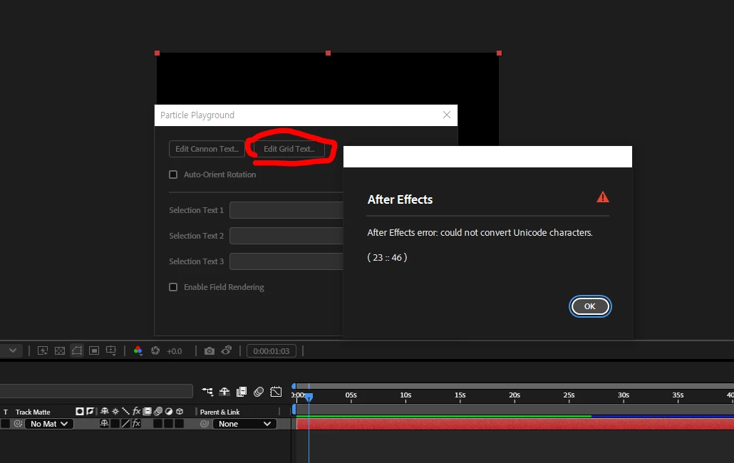Click the frame blending column header icon

[x=147, y=411]
